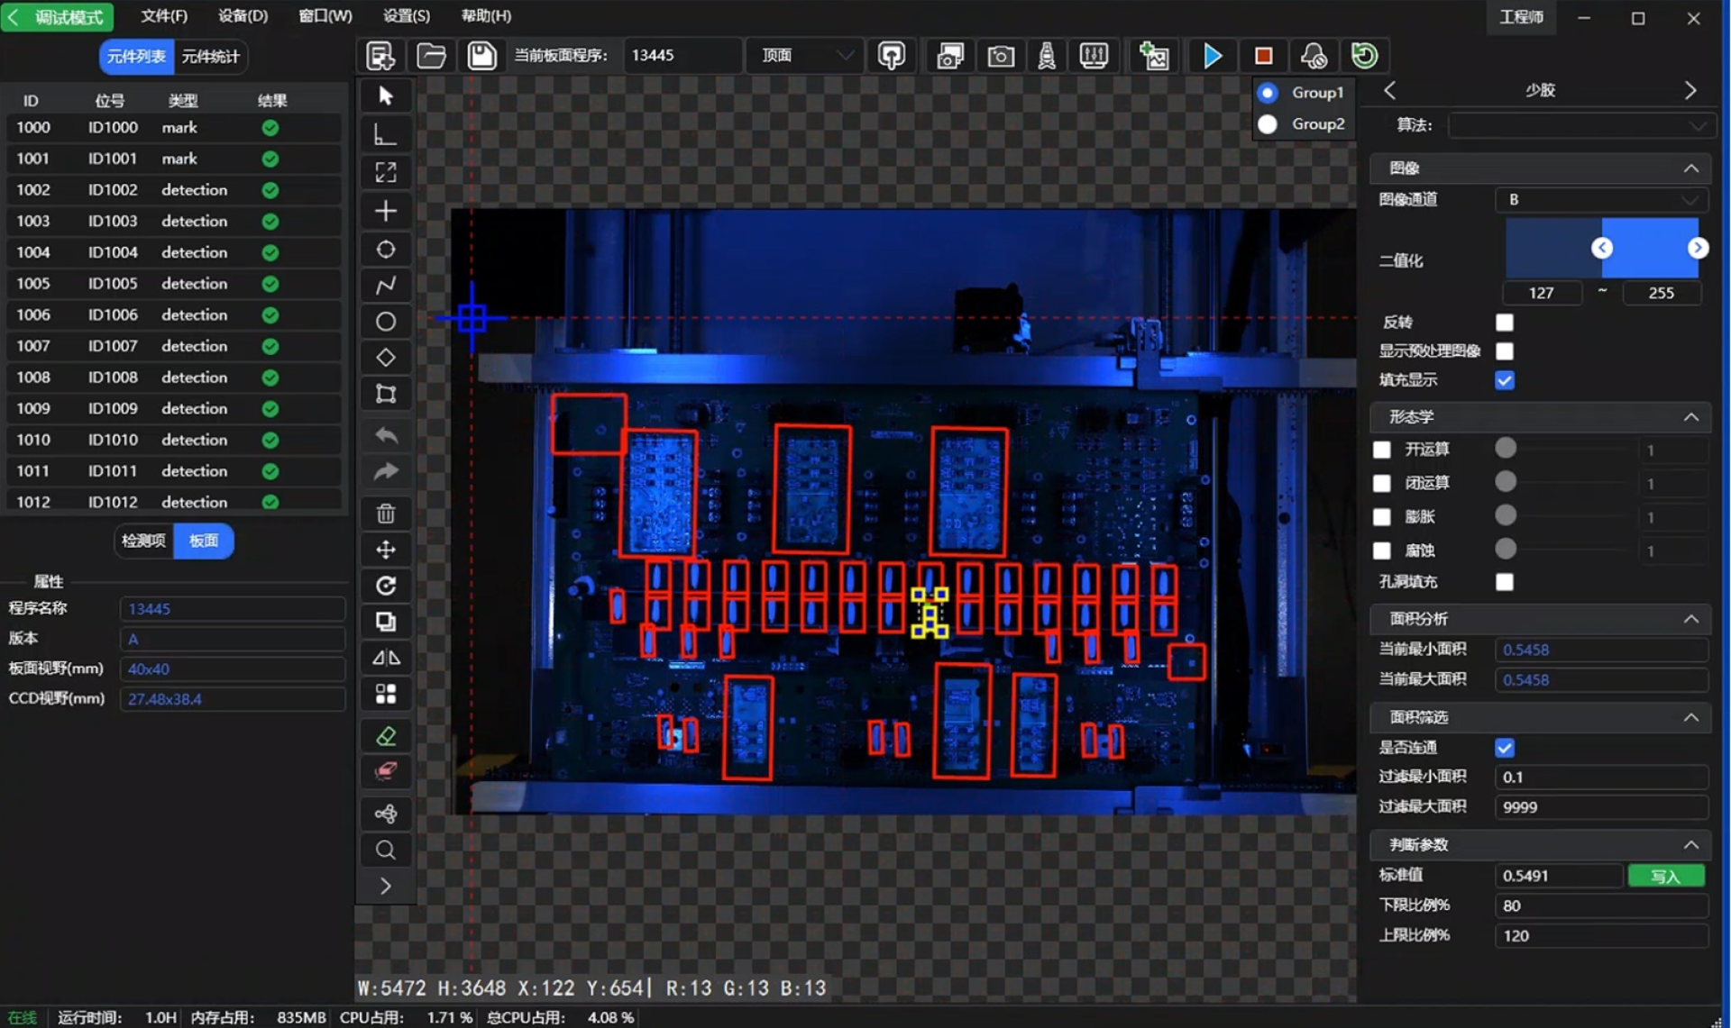Screen dimensions: 1731x1028
Task: Collapse the 形态学 section
Action: click(x=1690, y=417)
